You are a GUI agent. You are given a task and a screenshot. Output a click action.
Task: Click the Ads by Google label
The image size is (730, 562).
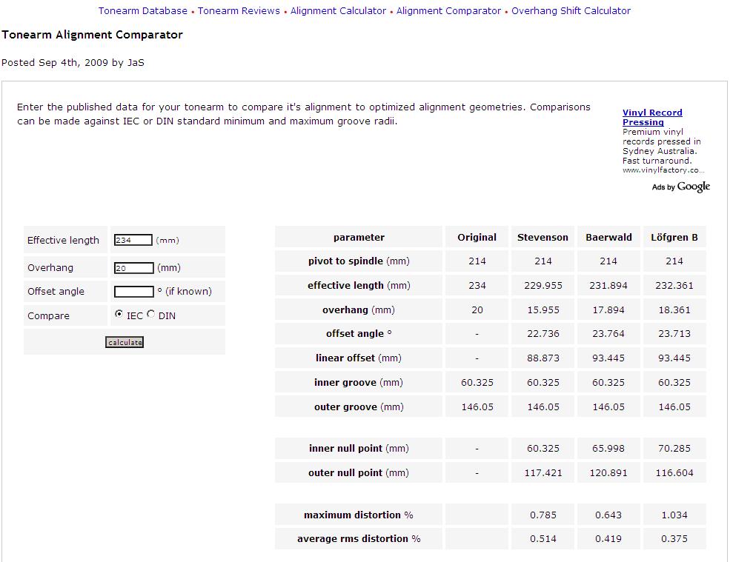point(680,187)
